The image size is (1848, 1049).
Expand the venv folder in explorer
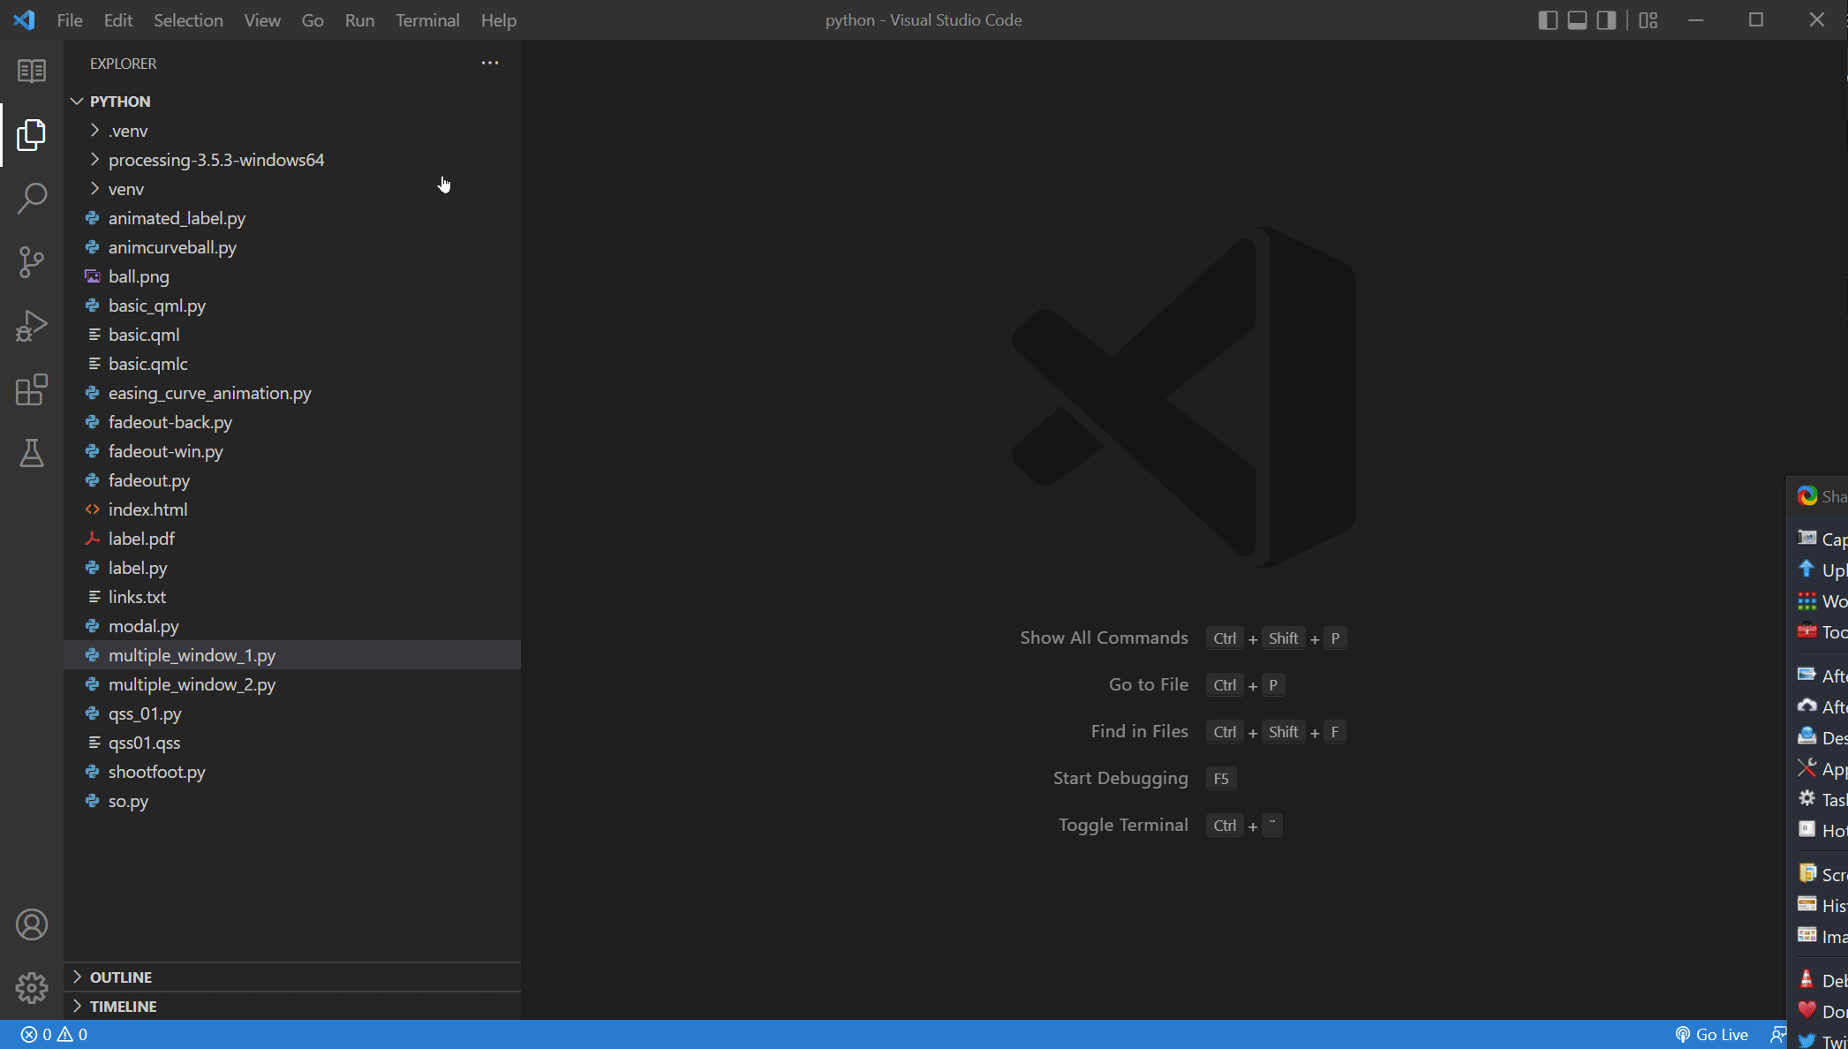coord(125,188)
